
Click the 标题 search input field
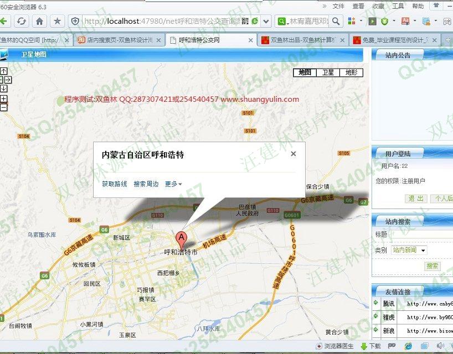pos(422,235)
